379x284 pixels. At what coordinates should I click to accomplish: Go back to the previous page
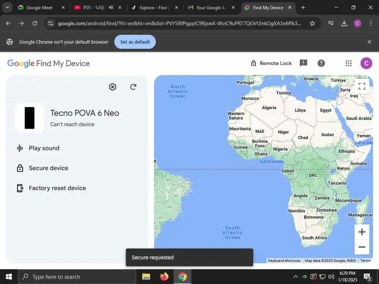tap(8, 23)
